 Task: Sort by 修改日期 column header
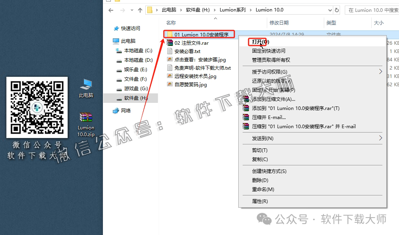[279, 23]
